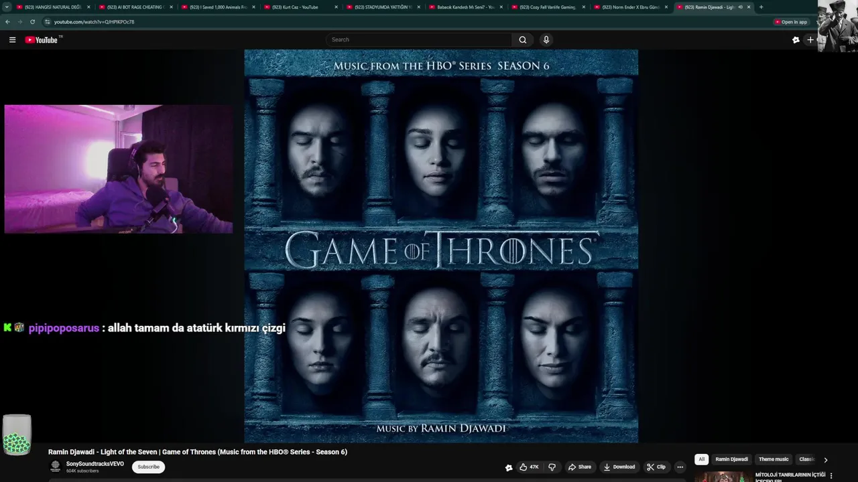Screen dimensions: 858x482
Task: Close the HANGİSİ NATURAL DEĞİ tab
Action: pyautogui.click(x=89, y=7)
